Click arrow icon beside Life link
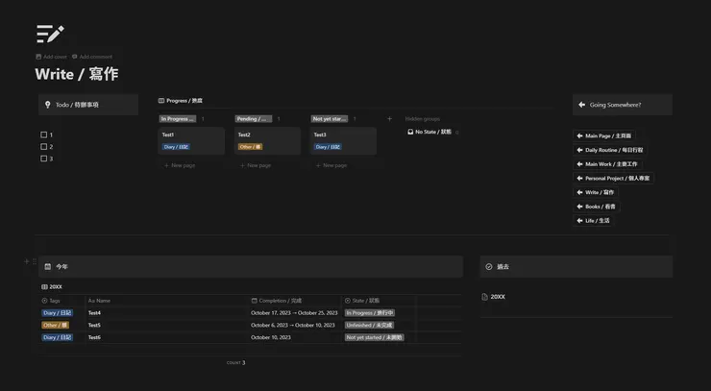The width and height of the screenshot is (711, 391). tap(579, 220)
